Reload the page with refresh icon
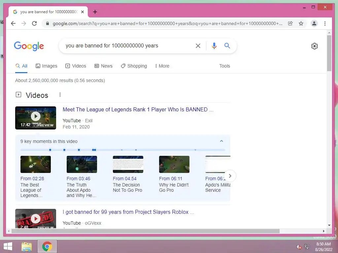 coord(34,23)
